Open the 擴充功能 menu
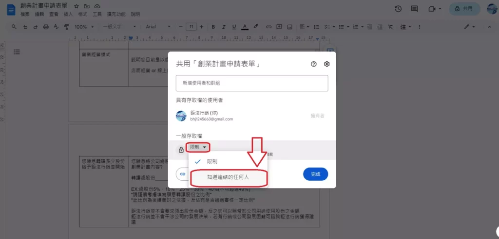 coord(116,14)
